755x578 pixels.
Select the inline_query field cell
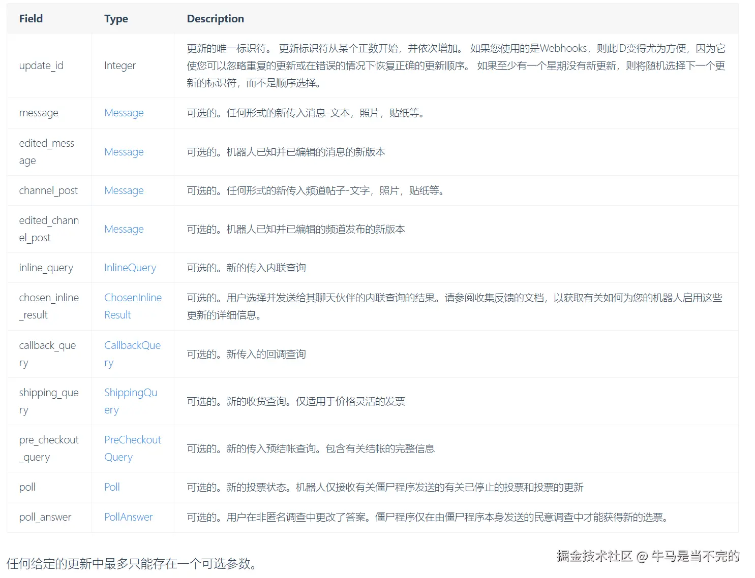49,268
